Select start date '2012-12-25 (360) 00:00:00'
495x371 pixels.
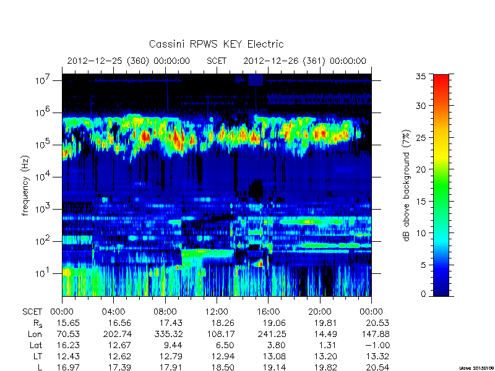coord(129,61)
